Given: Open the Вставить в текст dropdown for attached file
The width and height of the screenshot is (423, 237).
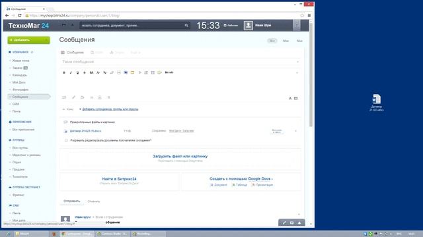Looking at the screenshot, I should coord(277,131).
